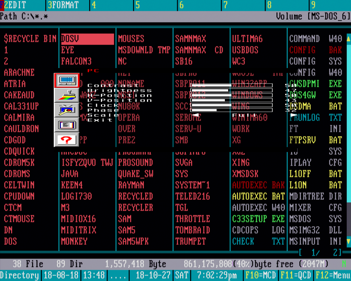Click the F12=Menu button
Image resolution: width=351 pixels, height=281 pixels.
tap(333, 275)
